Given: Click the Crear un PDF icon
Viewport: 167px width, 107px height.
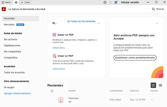Looking at the screenshot, I should pyautogui.click(x=55, y=56).
